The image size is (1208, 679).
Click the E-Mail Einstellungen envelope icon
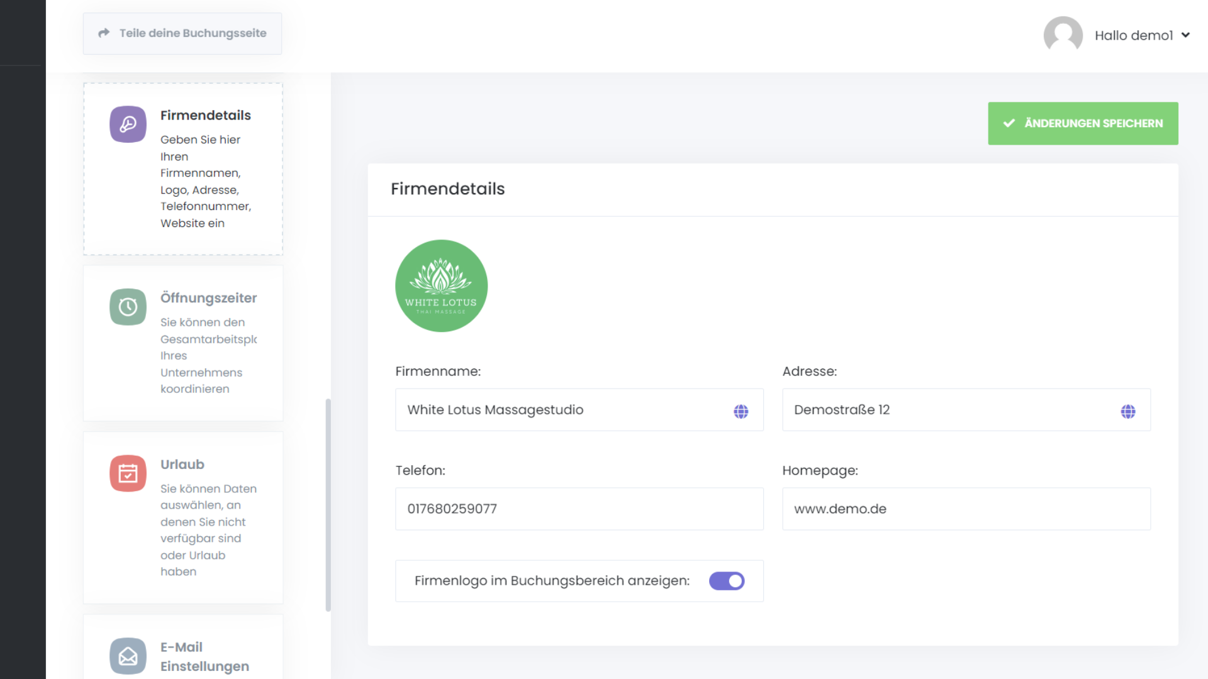click(128, 656)
